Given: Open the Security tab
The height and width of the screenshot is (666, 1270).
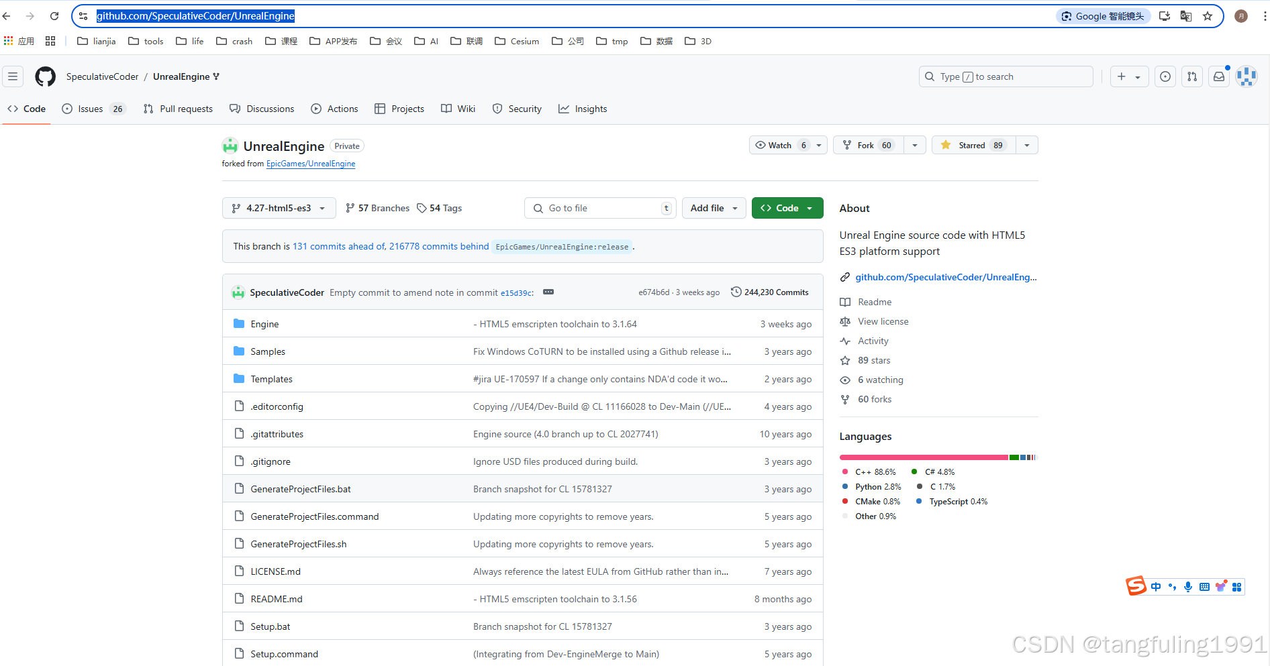Looking at the screenshot, I should tap(517, 109).
